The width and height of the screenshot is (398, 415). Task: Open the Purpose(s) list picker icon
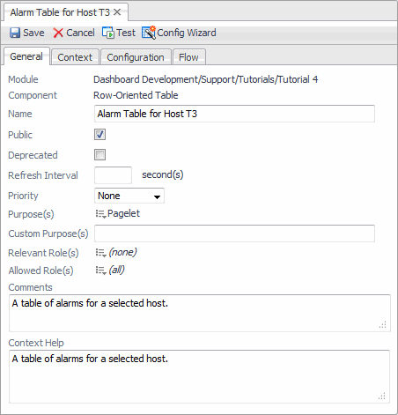[100, 214]
